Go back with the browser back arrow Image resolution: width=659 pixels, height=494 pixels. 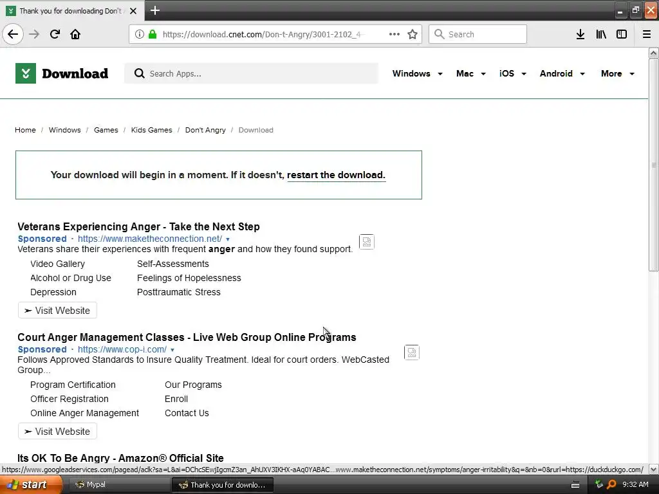point(13,34)
